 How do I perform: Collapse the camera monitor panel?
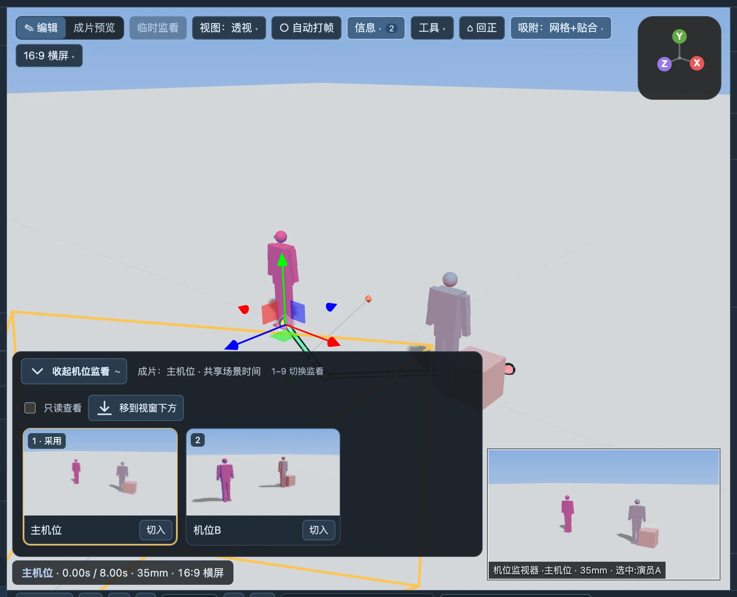coord(74,371)
